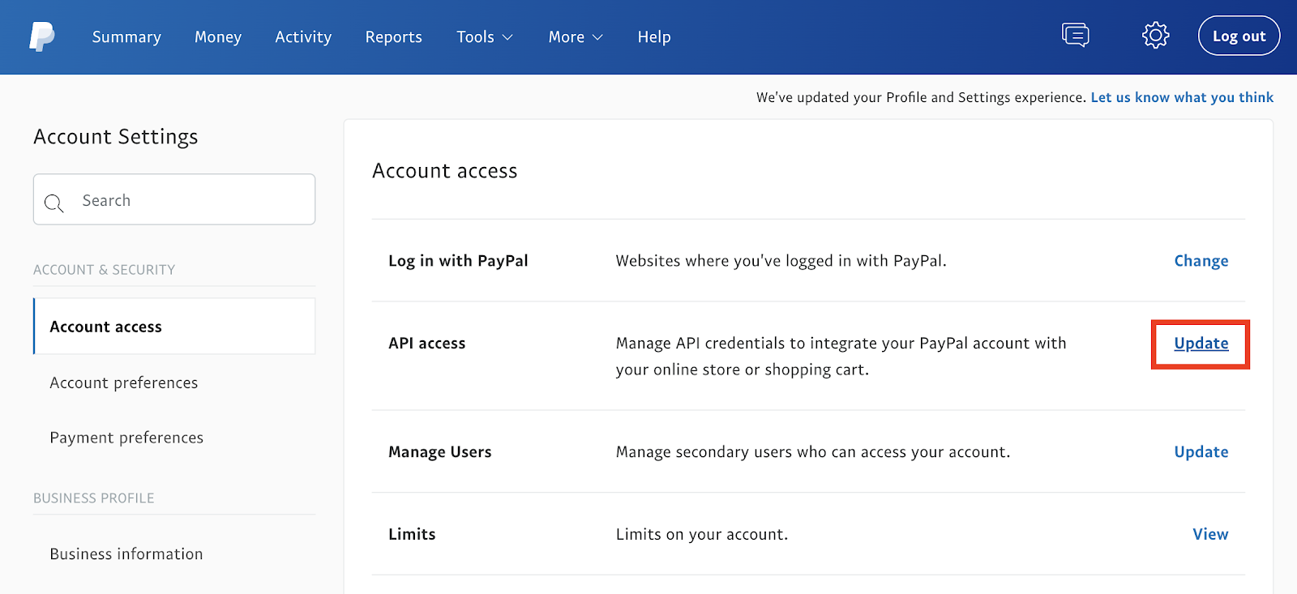Focus the Account Settings search field
This screenshot has height=594, width=1297.
coord(174,199)
